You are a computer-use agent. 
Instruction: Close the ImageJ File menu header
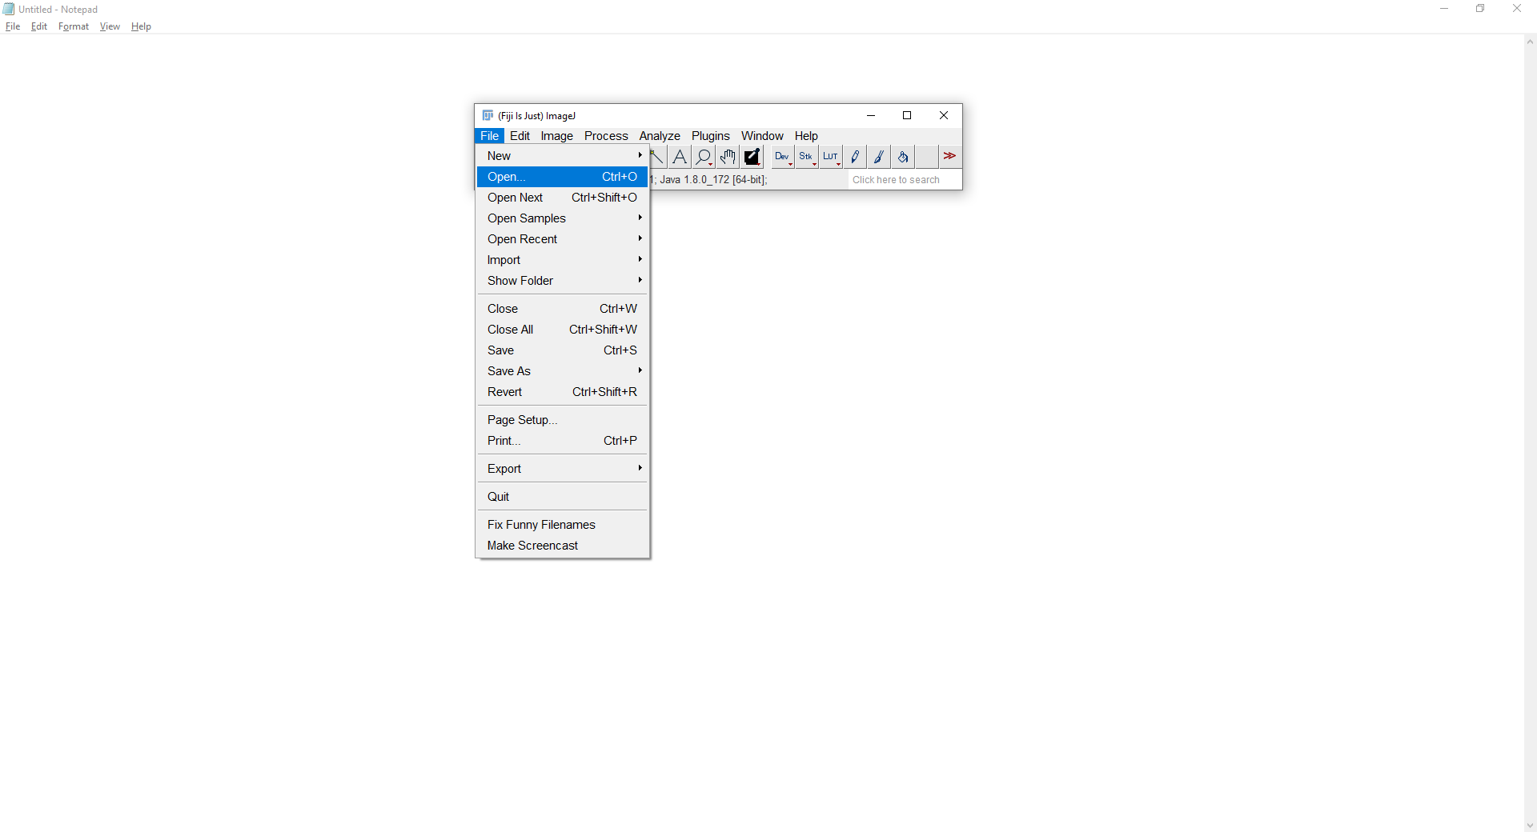(x=490, y=136)
